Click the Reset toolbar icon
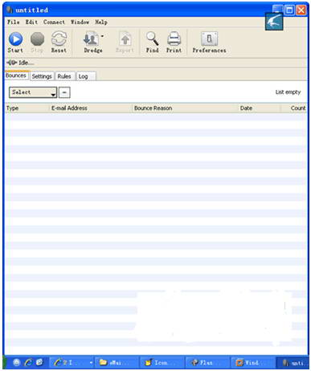Screen dimensions: 311x371 tap(59, 39)
